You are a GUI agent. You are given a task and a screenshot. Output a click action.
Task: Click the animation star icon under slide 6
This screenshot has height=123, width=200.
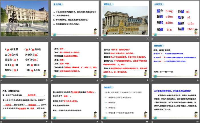(x=52, y=80)
